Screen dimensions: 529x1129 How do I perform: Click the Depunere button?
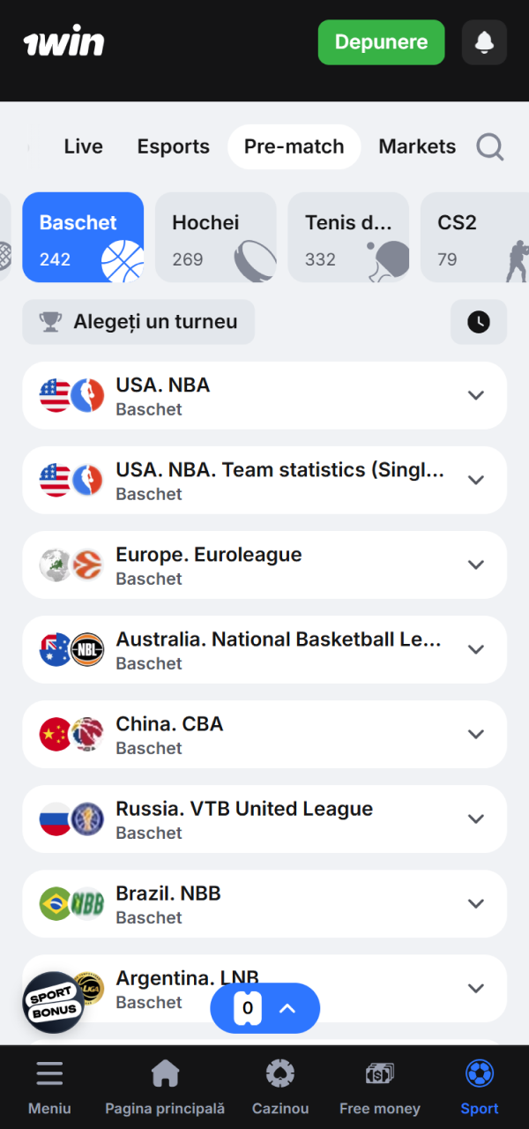(381, 42)
